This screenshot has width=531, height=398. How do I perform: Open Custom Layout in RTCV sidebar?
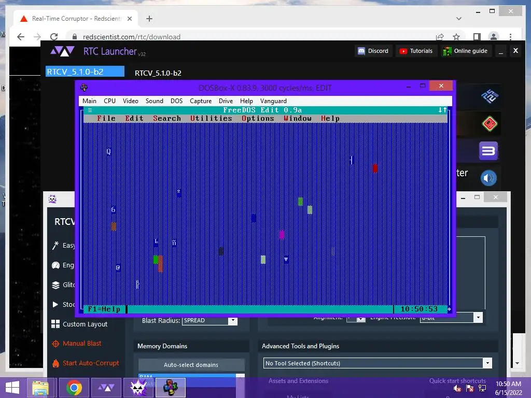pos(85,324)
